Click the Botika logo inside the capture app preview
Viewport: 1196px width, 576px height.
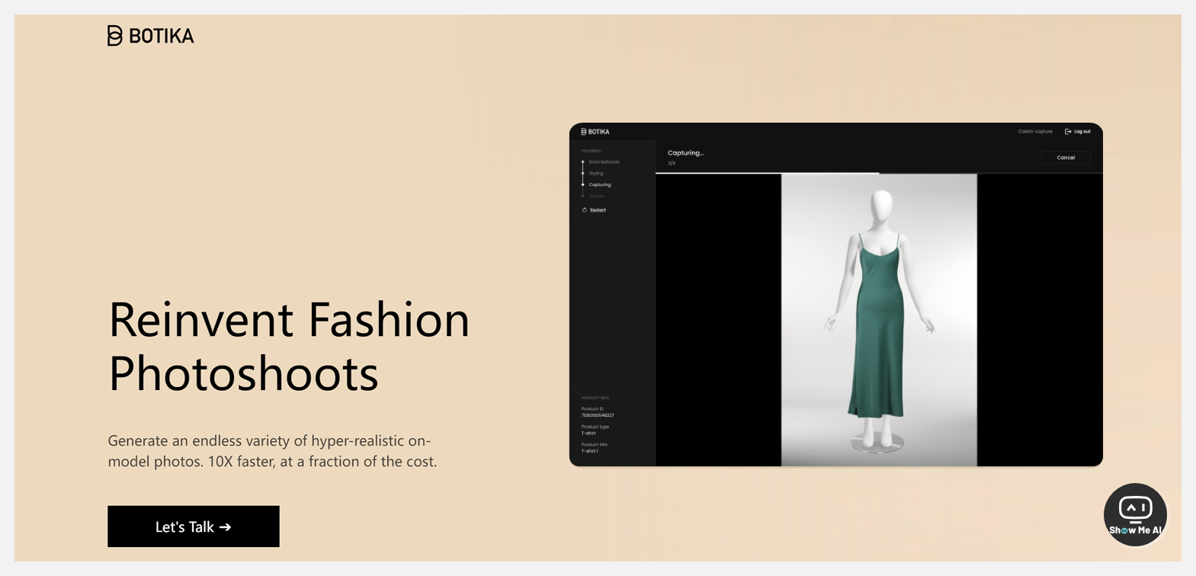tap(595, 132)
